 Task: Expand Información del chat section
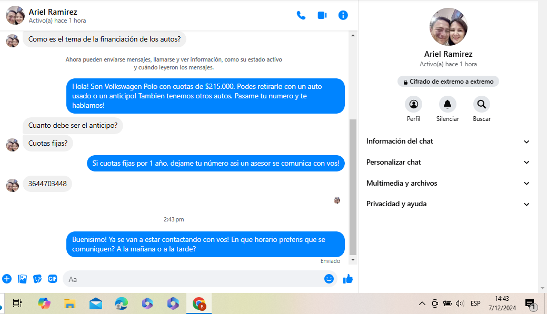coord(447,141)
